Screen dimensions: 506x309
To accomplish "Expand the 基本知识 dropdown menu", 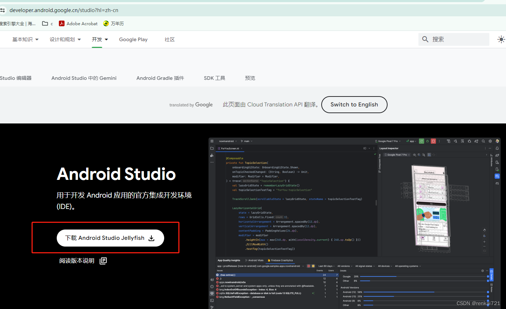I will pos(26,39).
